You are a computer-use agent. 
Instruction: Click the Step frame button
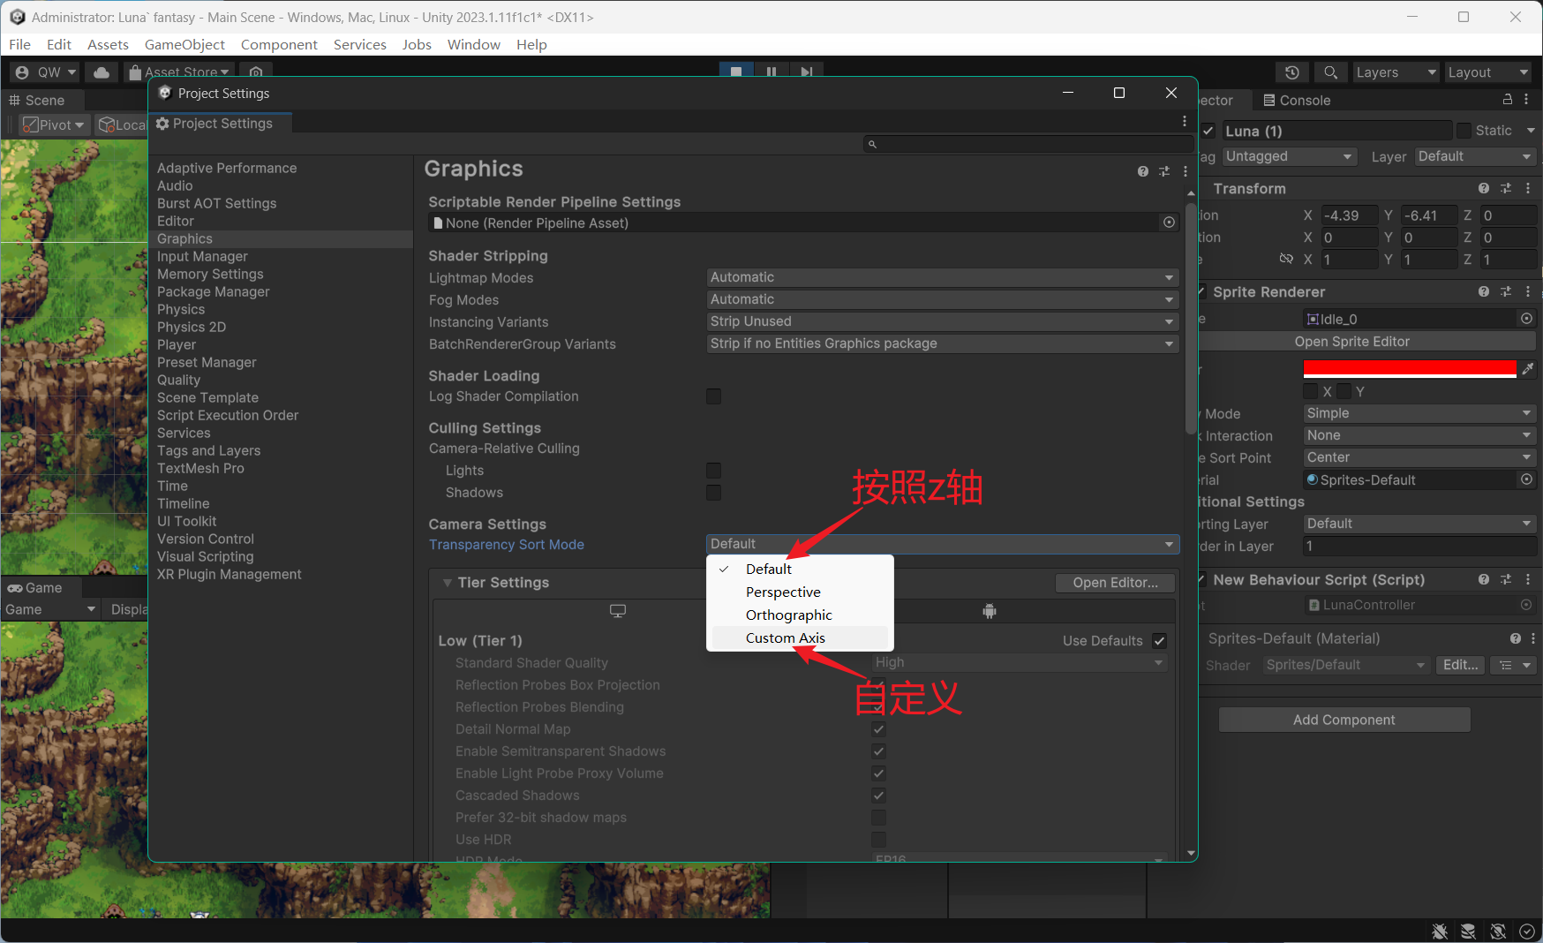tap(806, 72)
